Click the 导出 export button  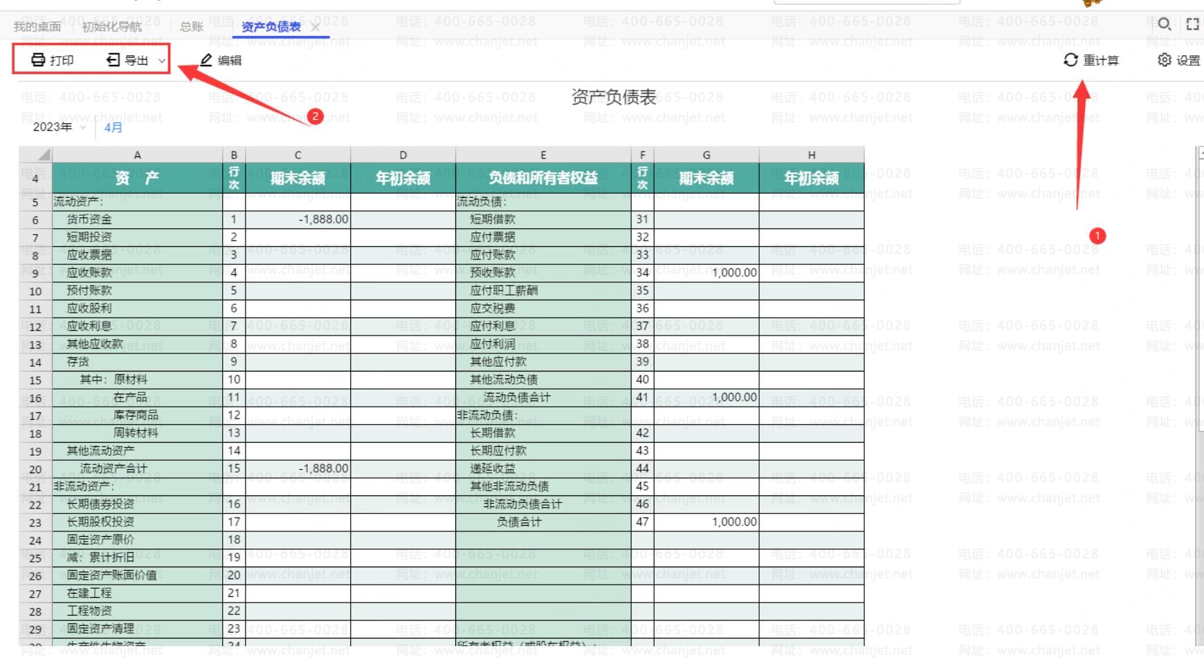(x=127, y=60)
